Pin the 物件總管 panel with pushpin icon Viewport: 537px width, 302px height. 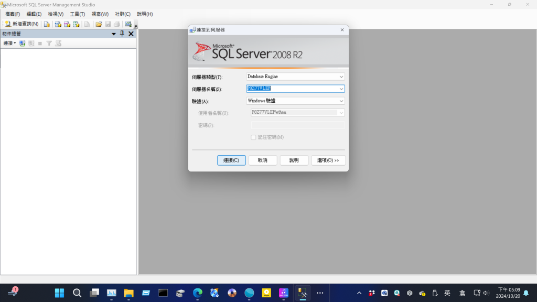(122, 34)
